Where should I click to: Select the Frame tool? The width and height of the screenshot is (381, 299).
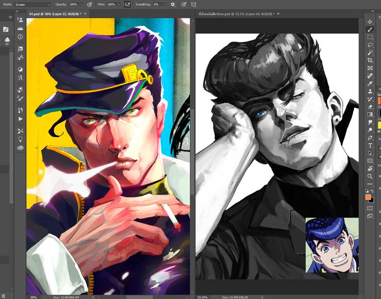tap(370, 68)
